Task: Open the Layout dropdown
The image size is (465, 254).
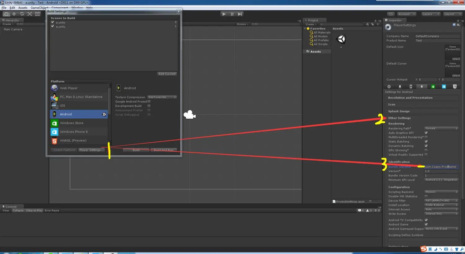Action: click(x=452, y=14)
